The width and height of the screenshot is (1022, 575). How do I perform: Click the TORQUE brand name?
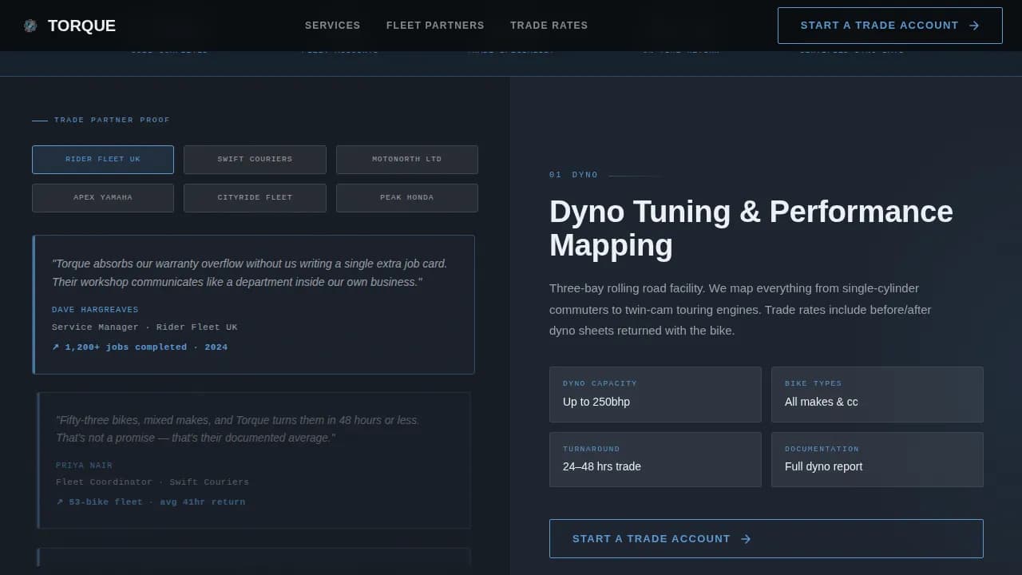(x=81, y=26)
